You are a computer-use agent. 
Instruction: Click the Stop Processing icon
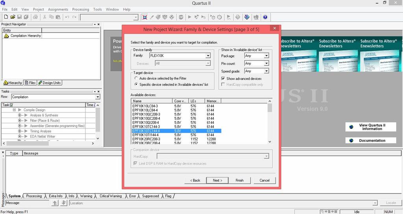pos(181,17)
